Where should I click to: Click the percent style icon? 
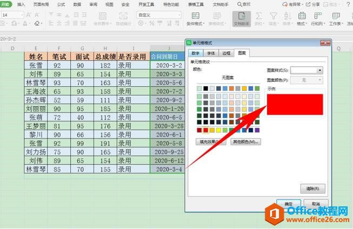pyautogui.click(x=152, y=23)
